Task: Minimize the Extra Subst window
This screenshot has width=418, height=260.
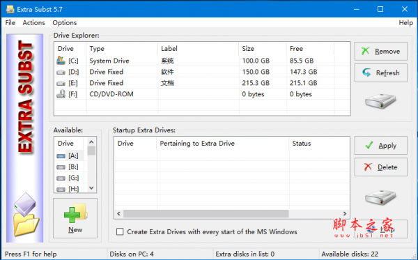Action: [x=357, y=9]
